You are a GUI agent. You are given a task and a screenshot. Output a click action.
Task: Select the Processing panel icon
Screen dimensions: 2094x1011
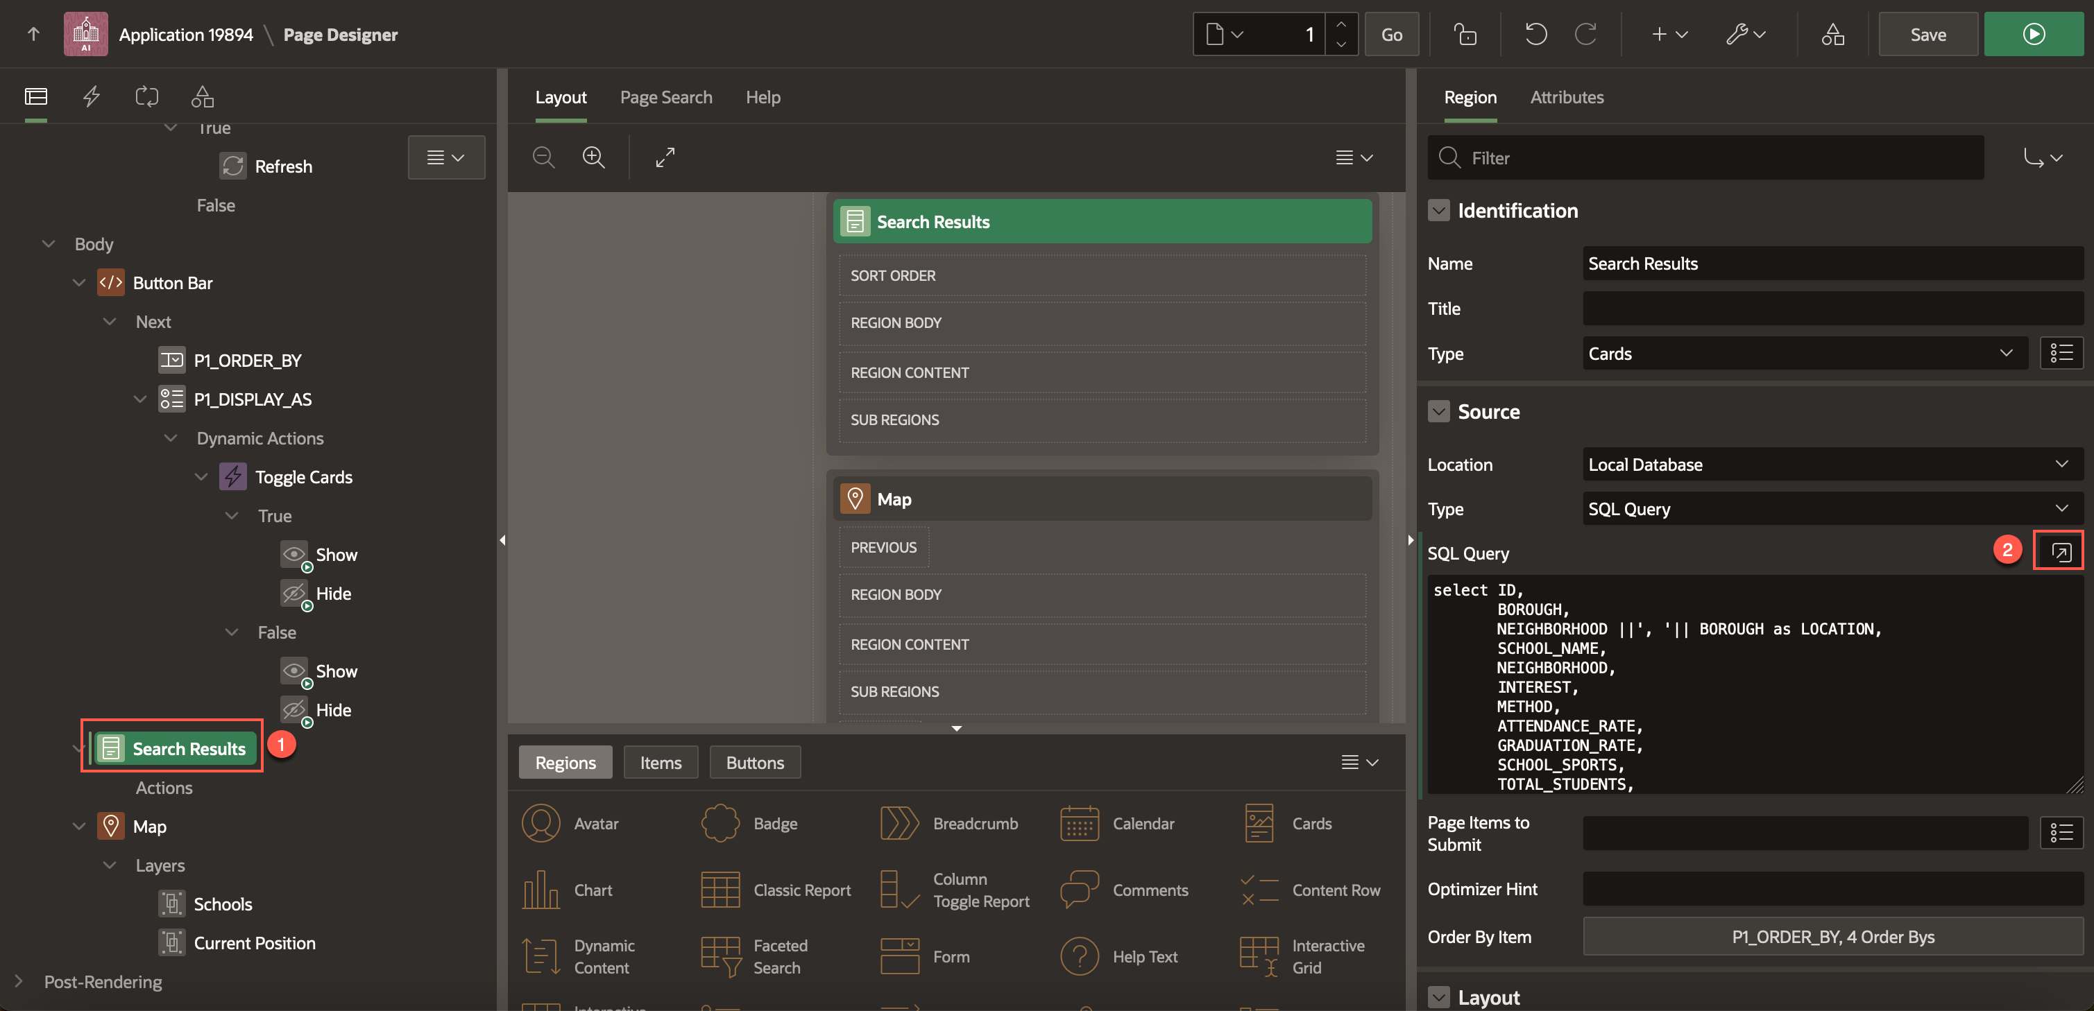147,96
